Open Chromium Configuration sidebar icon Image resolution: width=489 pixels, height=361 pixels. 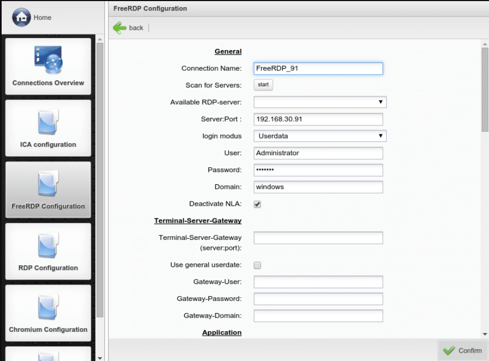[x=48, y=307]
